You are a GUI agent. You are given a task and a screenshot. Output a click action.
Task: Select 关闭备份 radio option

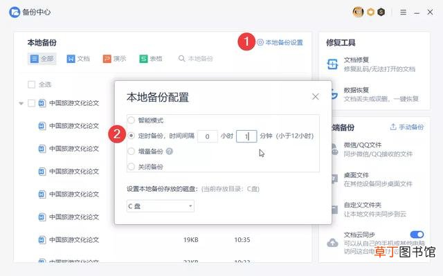click(x=131, y=167)
